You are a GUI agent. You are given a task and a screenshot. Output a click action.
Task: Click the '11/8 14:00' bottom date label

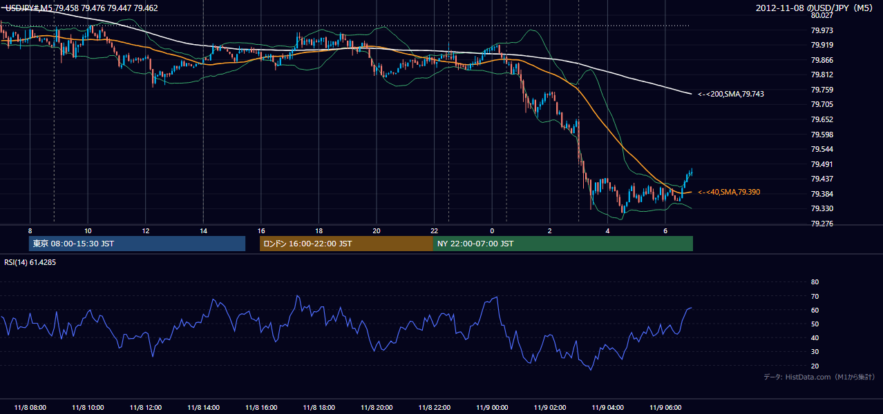203,408
